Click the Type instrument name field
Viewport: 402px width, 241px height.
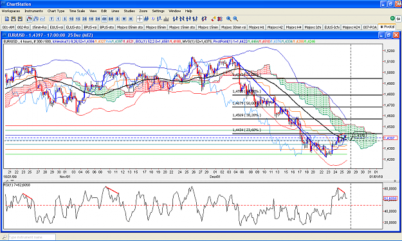(x=32, y=237)
